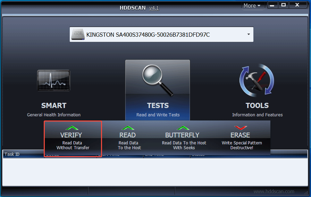Click the SSD drive icon in selector
This screenshot has height=197, width=311.
[78, 34]
